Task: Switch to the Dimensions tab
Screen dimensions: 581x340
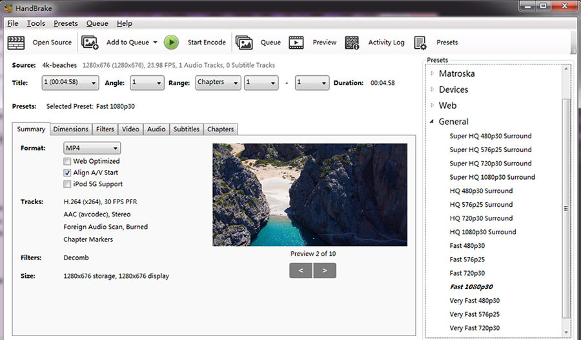Action: (x=71, y=129)
